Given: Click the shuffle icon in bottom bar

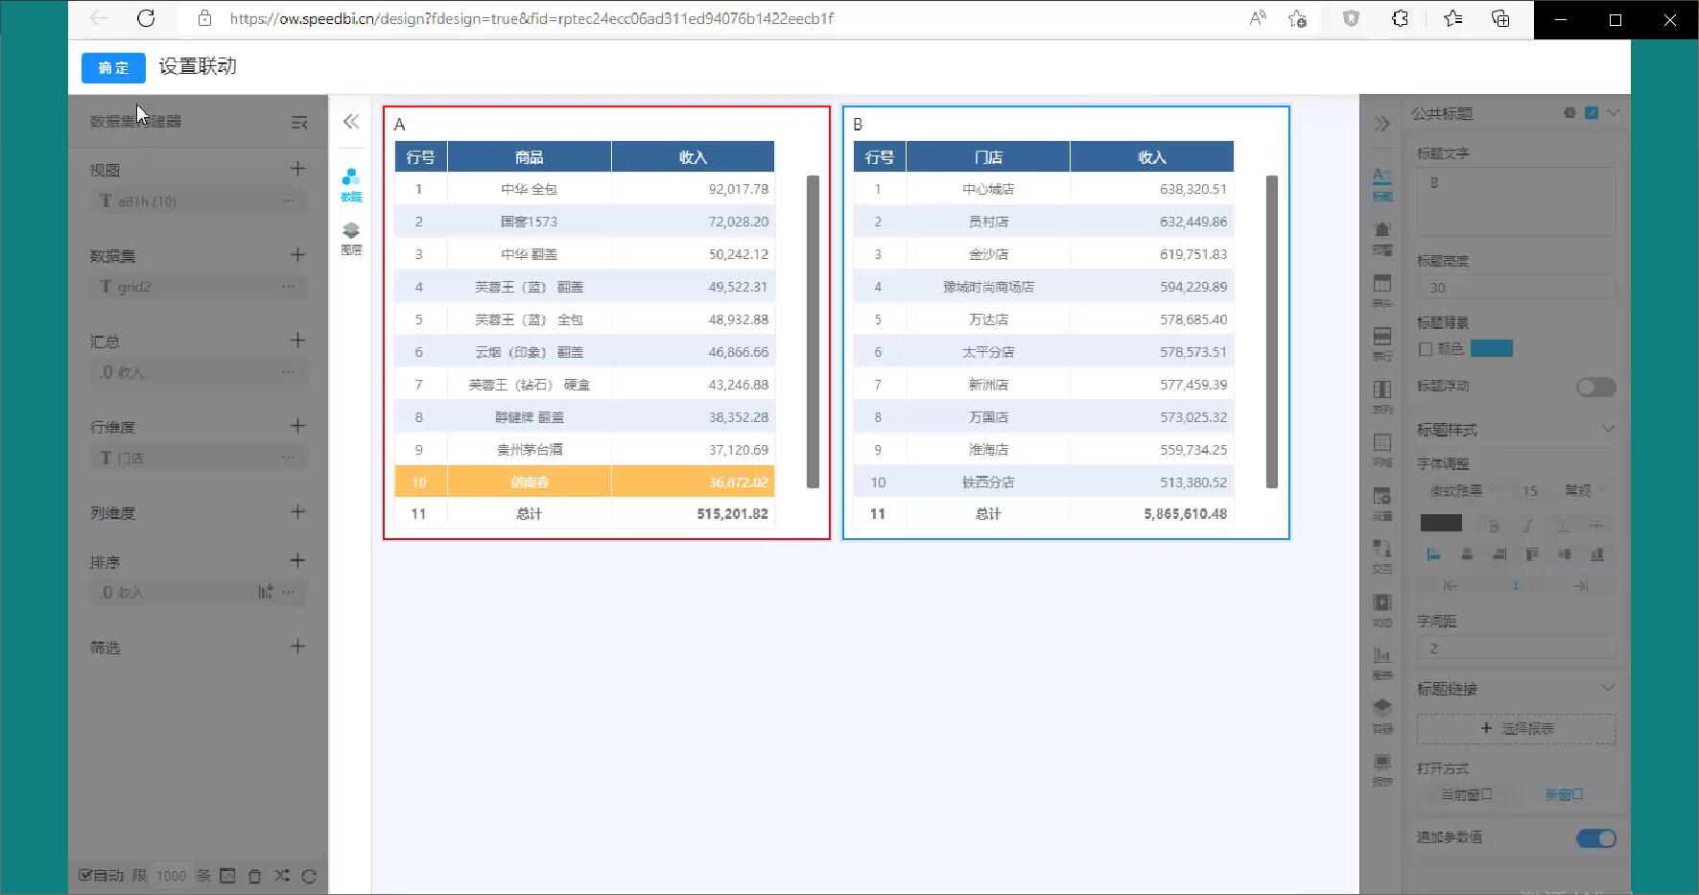Looking at the screenshot, I should click(x=281, y=875).
